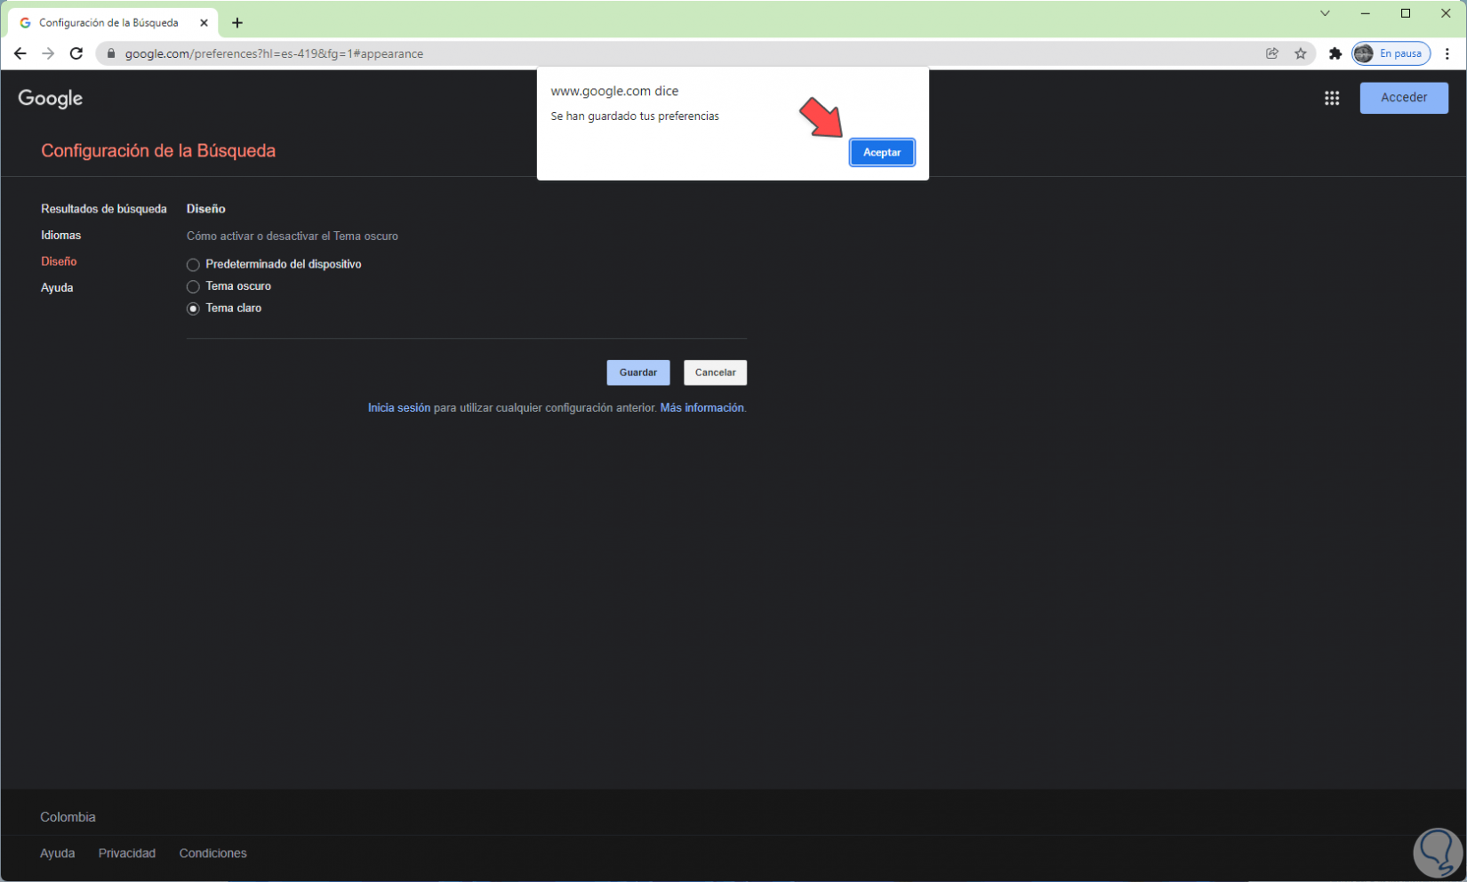Open Resultados de búsqueda section
The width and height of the screenshot is (1467, 882).
tap(104, 209)
